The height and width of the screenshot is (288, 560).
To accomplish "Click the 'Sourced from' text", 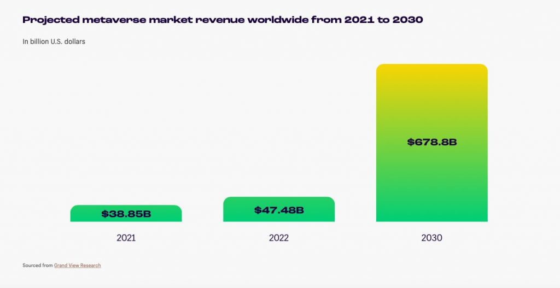I will [38, 266].
